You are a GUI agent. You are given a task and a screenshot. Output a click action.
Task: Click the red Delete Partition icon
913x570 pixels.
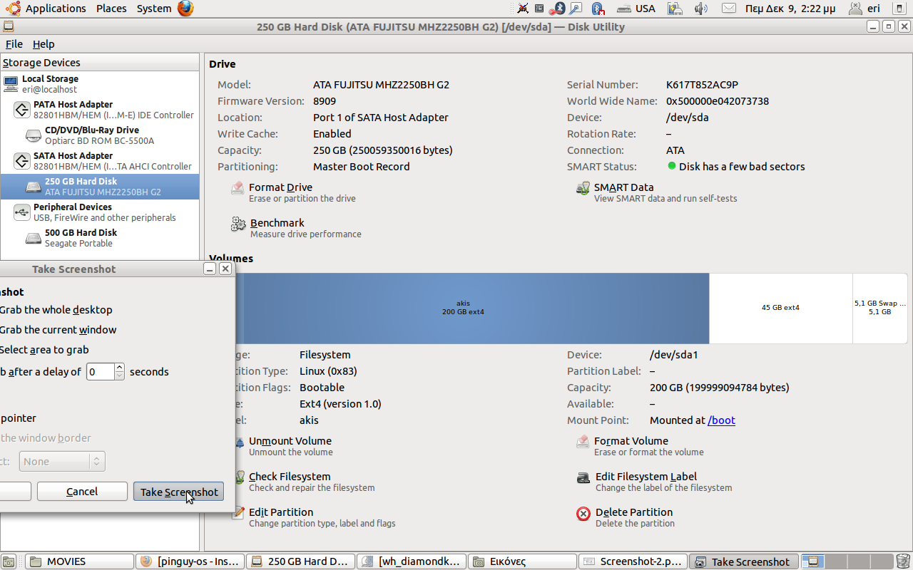[x=583, y=514]
